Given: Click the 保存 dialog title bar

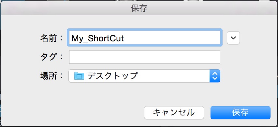Looking at the screenshot, I should [139, 8].
